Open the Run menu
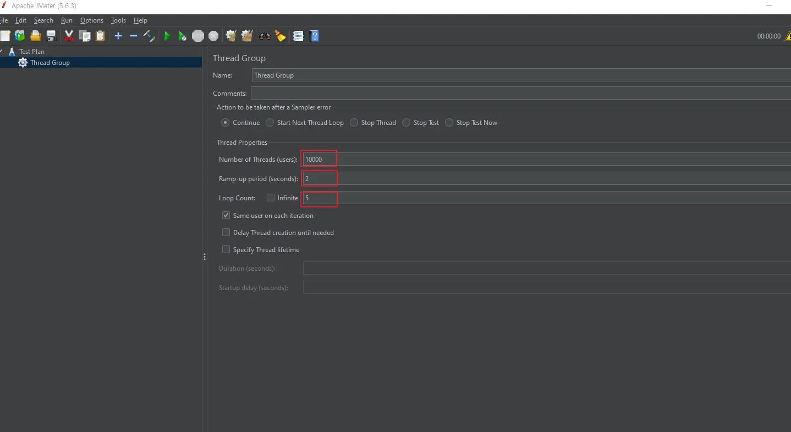 pos(67,20)
